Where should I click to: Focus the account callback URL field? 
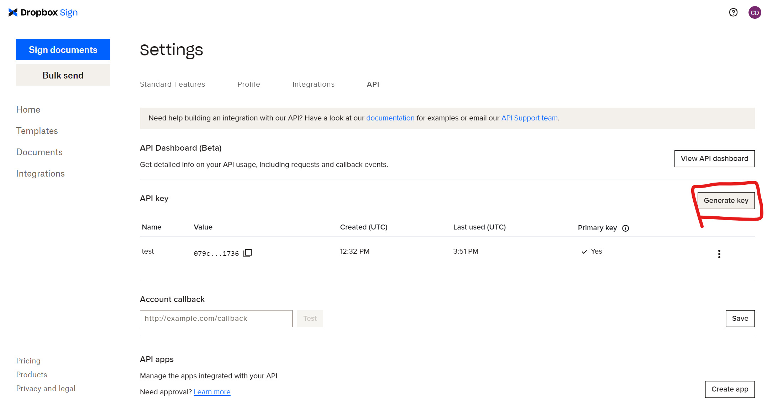[216, 318]
